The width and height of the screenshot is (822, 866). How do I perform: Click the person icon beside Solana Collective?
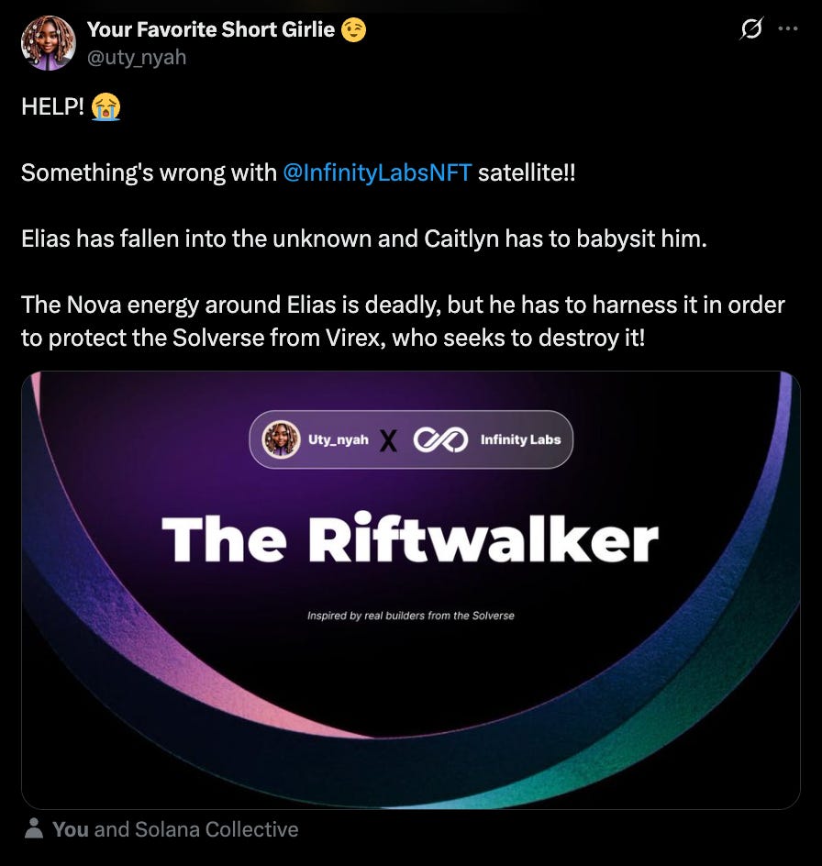click(x=34, y=828)
